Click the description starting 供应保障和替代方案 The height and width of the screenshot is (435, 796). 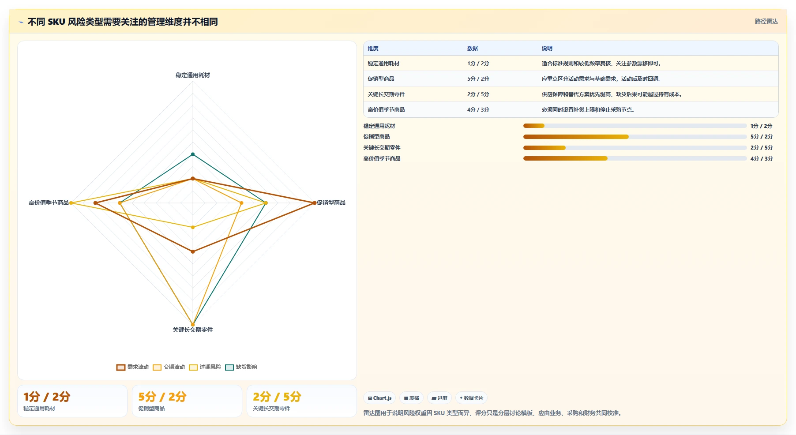612,94
